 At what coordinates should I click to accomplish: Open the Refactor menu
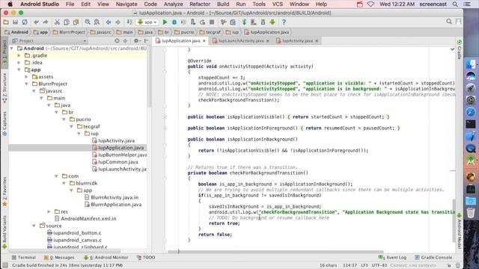coord(200,4)
